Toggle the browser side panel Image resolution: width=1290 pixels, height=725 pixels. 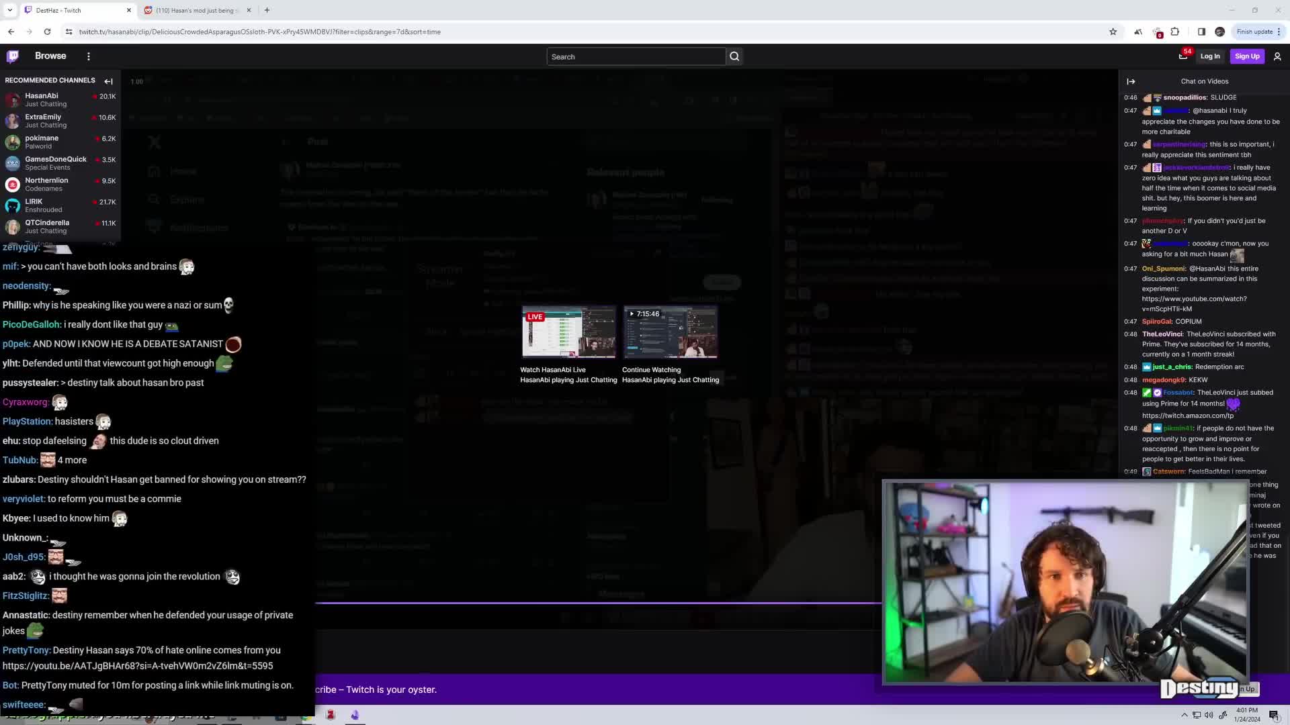[x=1201, y=32]
